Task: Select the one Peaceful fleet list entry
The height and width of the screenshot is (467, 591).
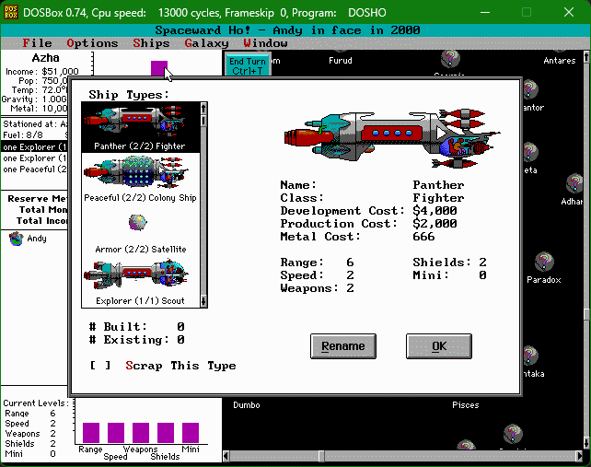Action: (x=34, y=169)
